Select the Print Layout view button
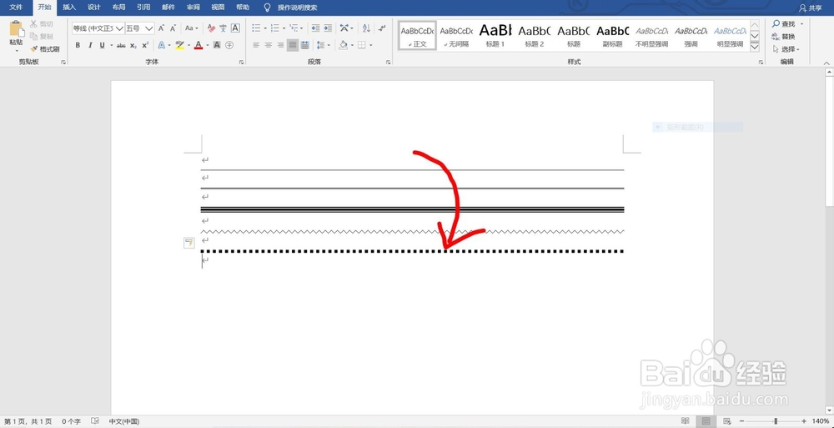The image size is (834, 428). [706, 421]
